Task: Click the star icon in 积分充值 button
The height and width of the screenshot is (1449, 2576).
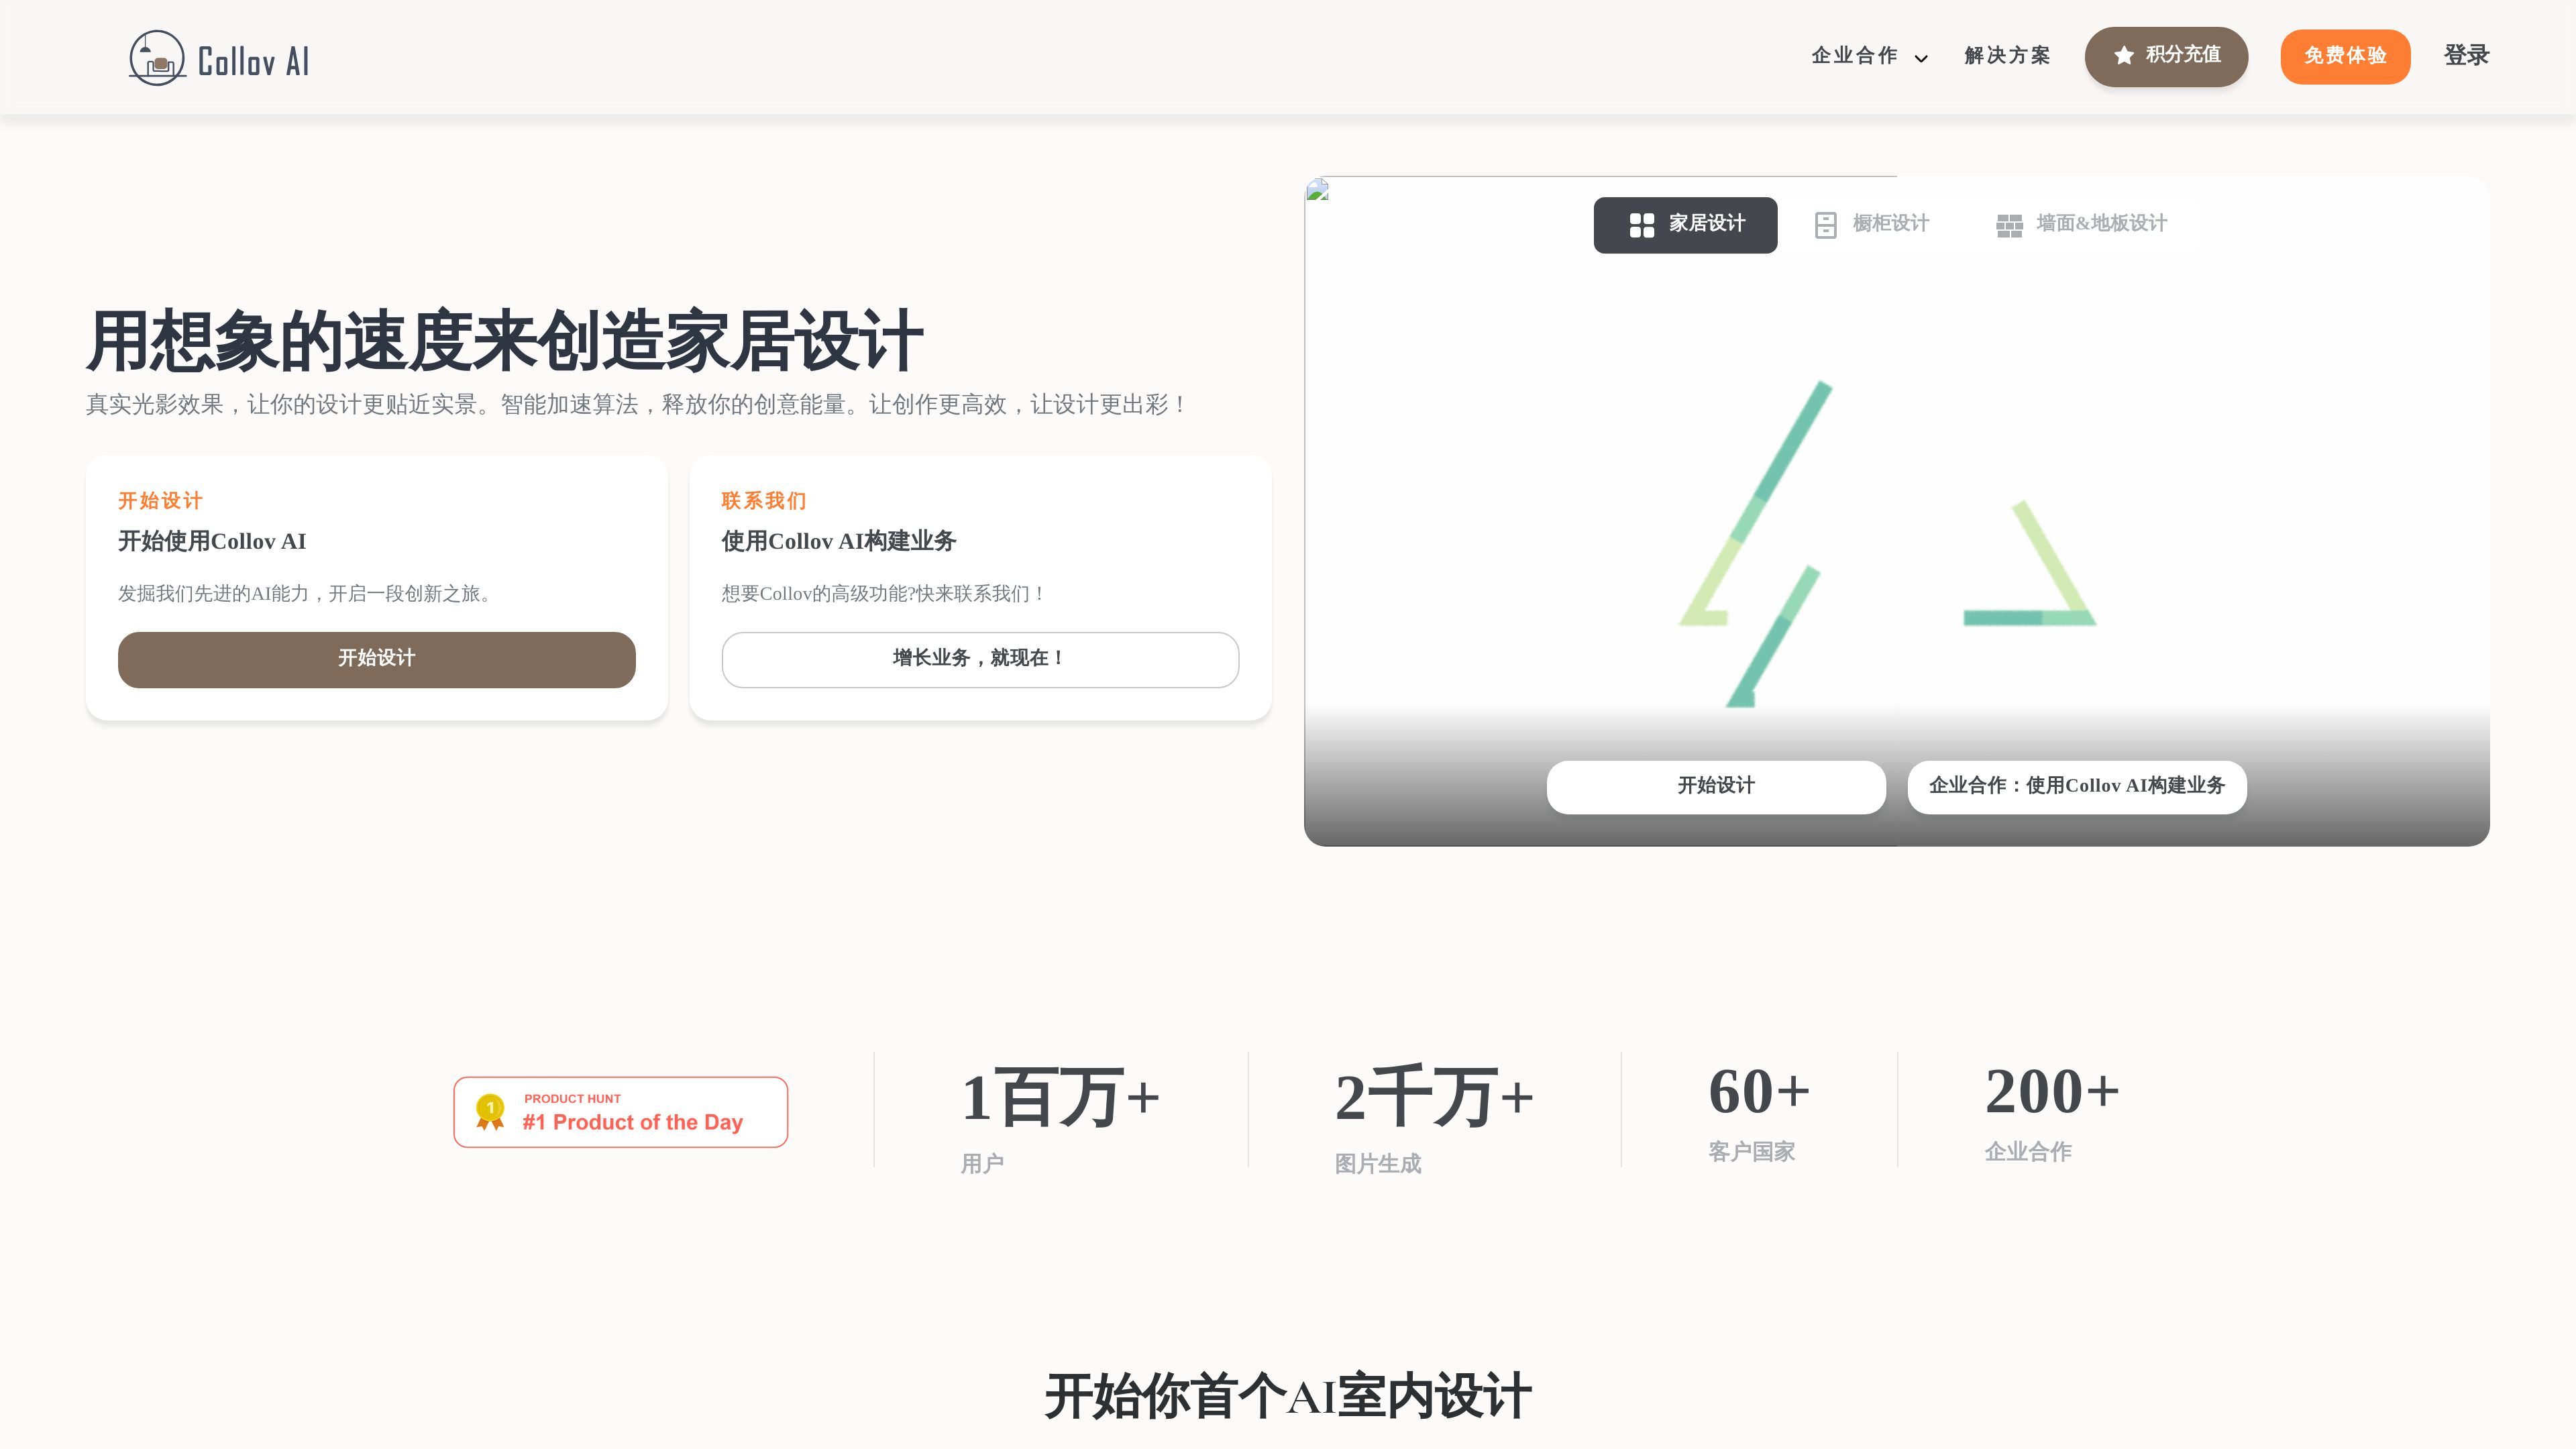Action: 2123,56
